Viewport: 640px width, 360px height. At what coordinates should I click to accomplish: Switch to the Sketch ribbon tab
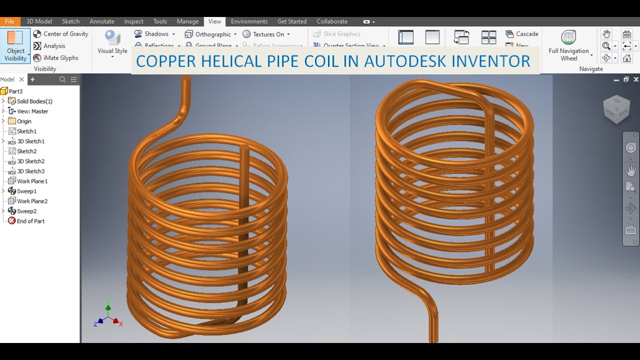[x=70, y=21]
